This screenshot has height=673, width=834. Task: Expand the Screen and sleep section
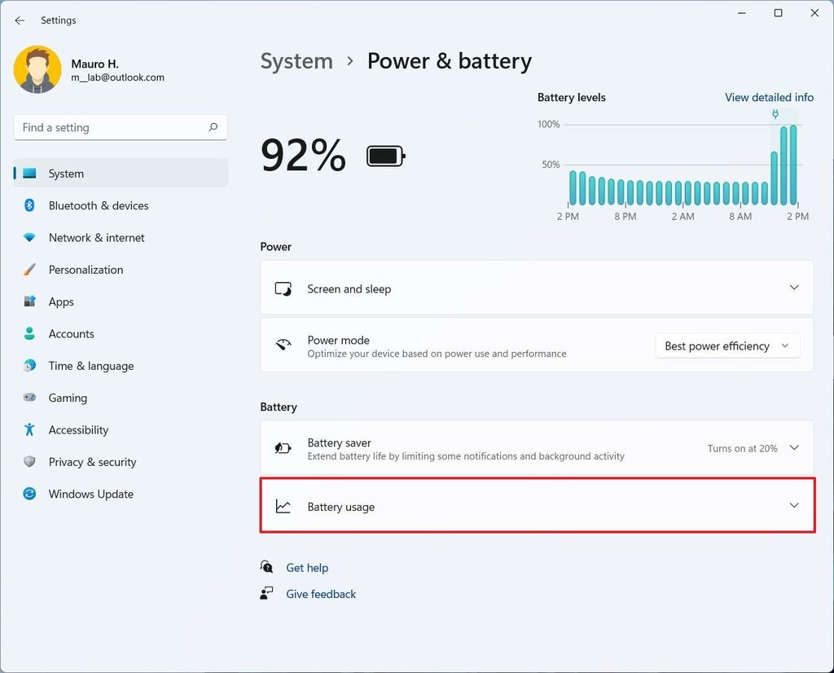794,288
